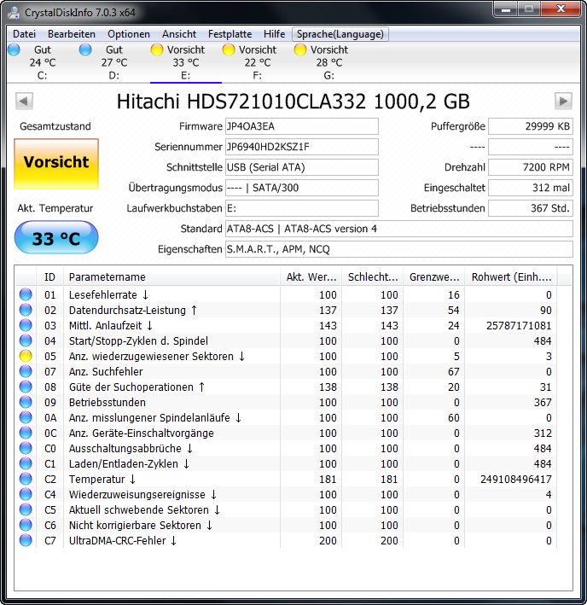
Task: Click the Akt. Wer... column header
Action: tap(311, 276)
